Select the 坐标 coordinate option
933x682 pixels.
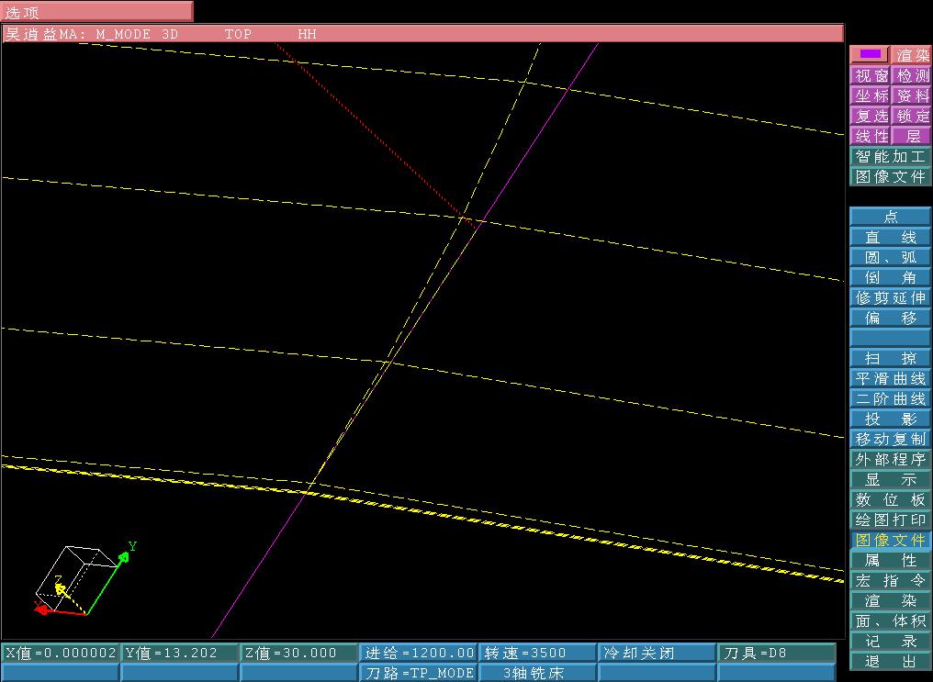tap(871, 95)
